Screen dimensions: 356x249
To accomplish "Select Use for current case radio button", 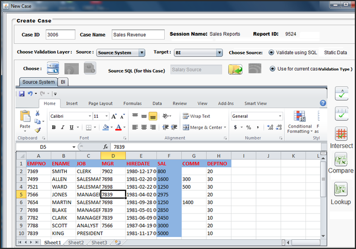I will click(x=272, y=69).
